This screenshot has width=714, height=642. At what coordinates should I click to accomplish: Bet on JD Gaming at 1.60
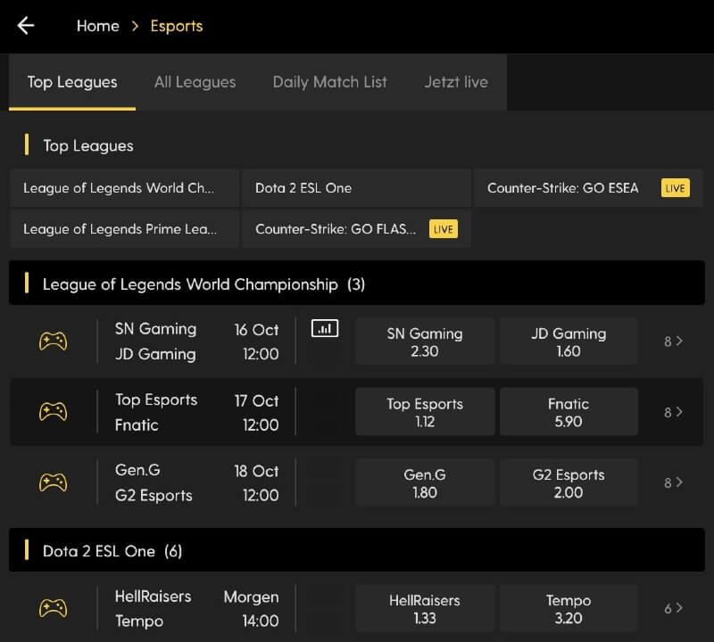click(569, 342)
